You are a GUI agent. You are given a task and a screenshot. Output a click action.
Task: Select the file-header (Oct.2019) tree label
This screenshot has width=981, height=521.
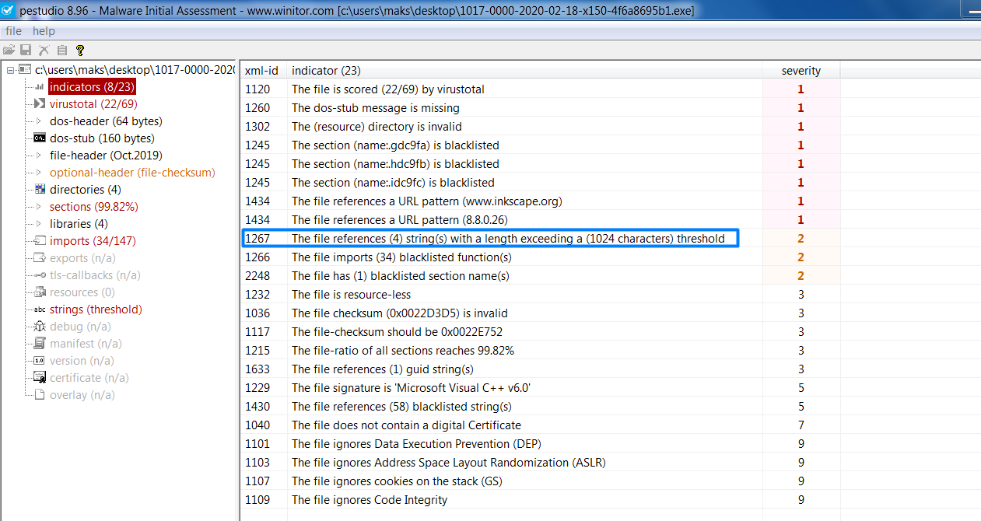106,156
